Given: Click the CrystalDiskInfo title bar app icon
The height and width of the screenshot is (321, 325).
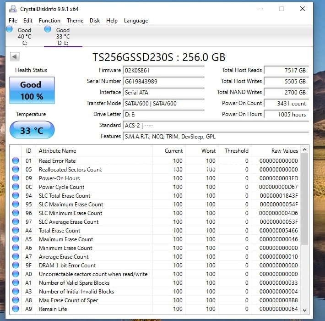Looking at the screenshot, I should [13, 9].
